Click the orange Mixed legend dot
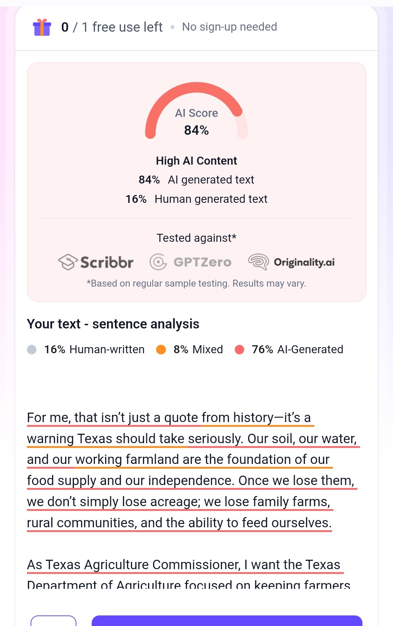The height and width of the screenshot is (626, 393). tap(161, 350)
